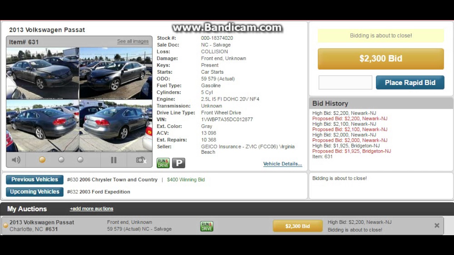Screen dimensions: 454x255
Task: Select the third slideshow dot
Action: coord(80,160)
